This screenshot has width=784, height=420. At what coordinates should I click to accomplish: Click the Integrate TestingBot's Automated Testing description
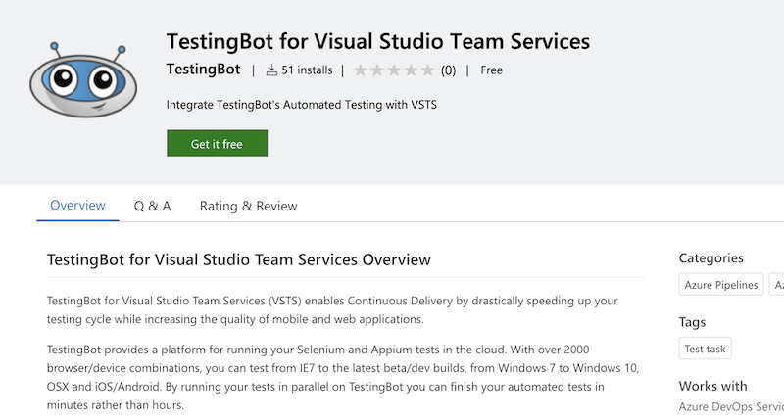[x=302, y=105]
